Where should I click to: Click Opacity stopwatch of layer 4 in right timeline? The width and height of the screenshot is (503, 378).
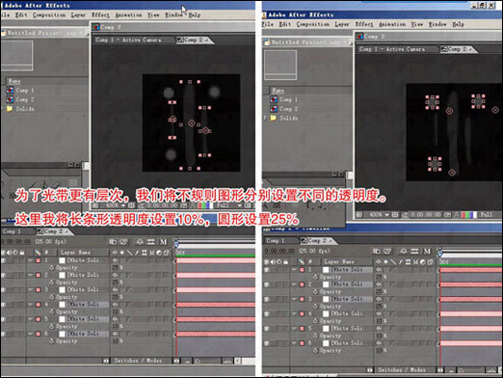pos(315,321)
